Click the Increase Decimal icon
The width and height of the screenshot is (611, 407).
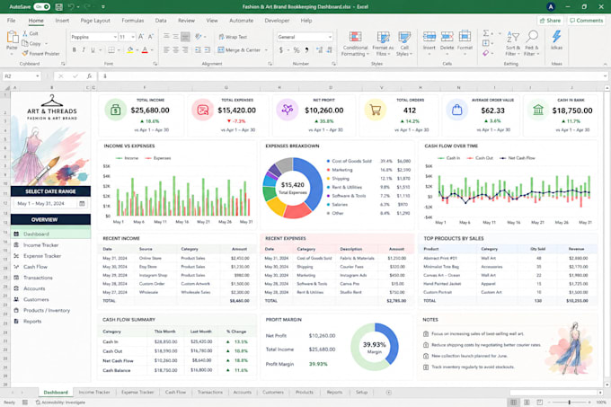pyautogui.click(x=319, y=49)
